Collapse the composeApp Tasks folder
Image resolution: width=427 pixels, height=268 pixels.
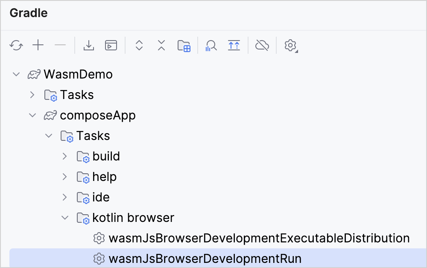[x=49, y=136]
